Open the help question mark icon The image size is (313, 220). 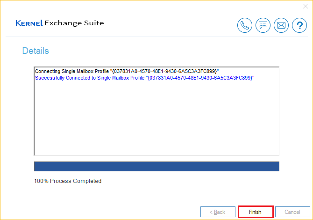(299, 25)
